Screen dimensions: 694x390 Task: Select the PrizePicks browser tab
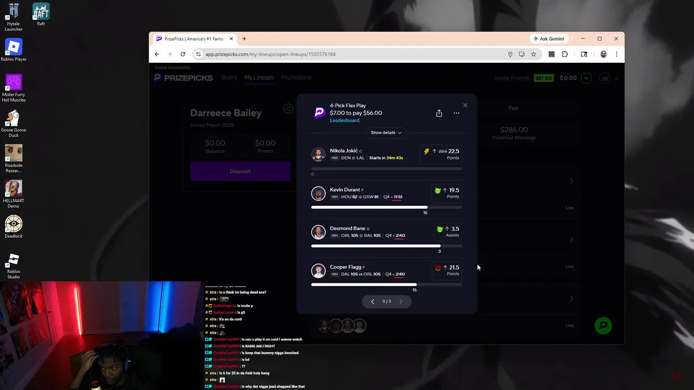tap(194, 39)
